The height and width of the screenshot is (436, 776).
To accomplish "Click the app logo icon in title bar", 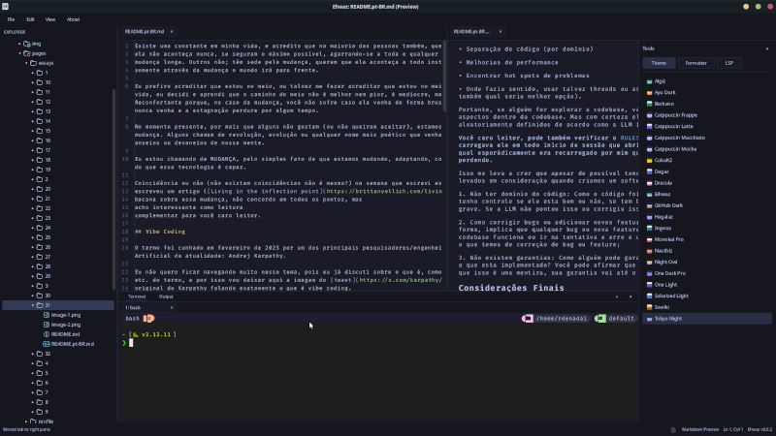I will click(7, 6).
